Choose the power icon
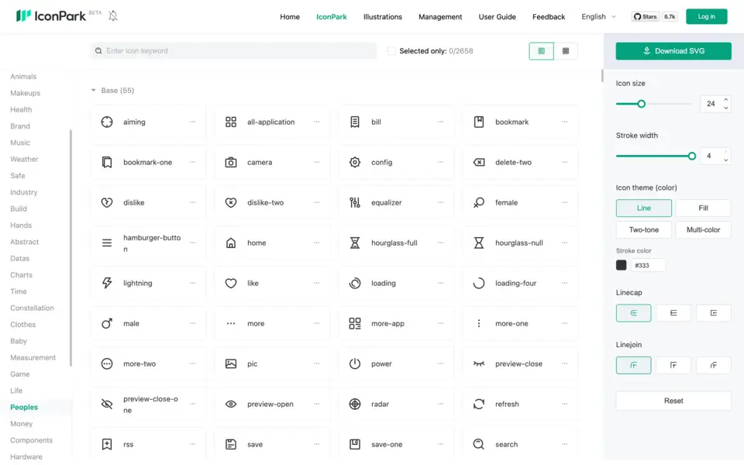 355,364
